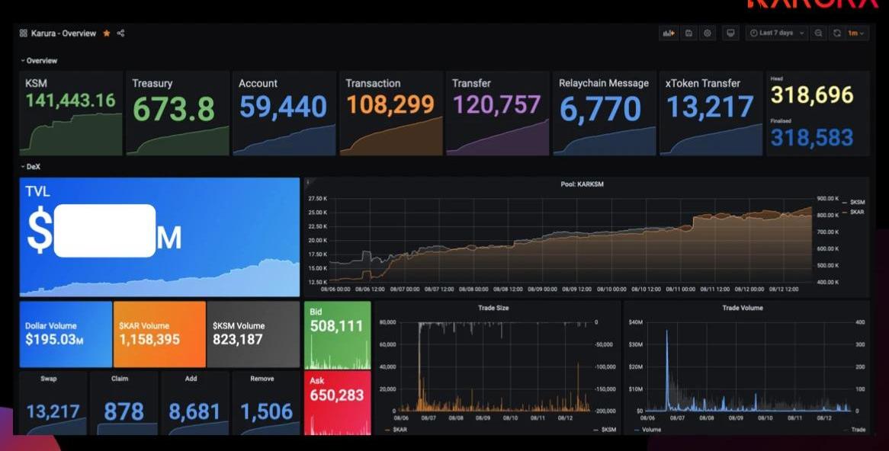Open the xToken Transfer panel title menu

703,83
